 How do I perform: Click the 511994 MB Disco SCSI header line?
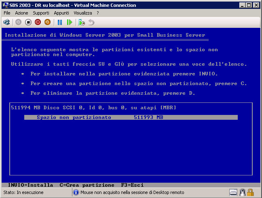click(x=93, y=108)
